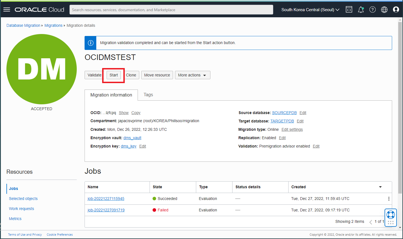Open the TARGETPDB target database link
The image size is (403, 239).
point(282,121)
